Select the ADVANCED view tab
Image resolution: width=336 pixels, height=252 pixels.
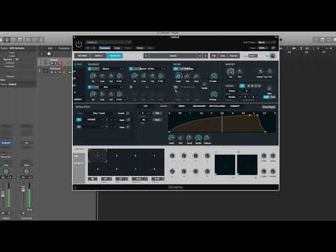click(115, 56)
